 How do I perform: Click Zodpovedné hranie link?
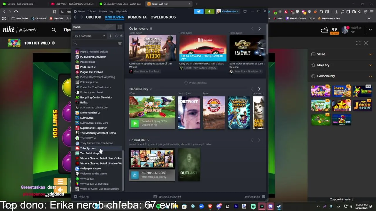tap(342, 200)
